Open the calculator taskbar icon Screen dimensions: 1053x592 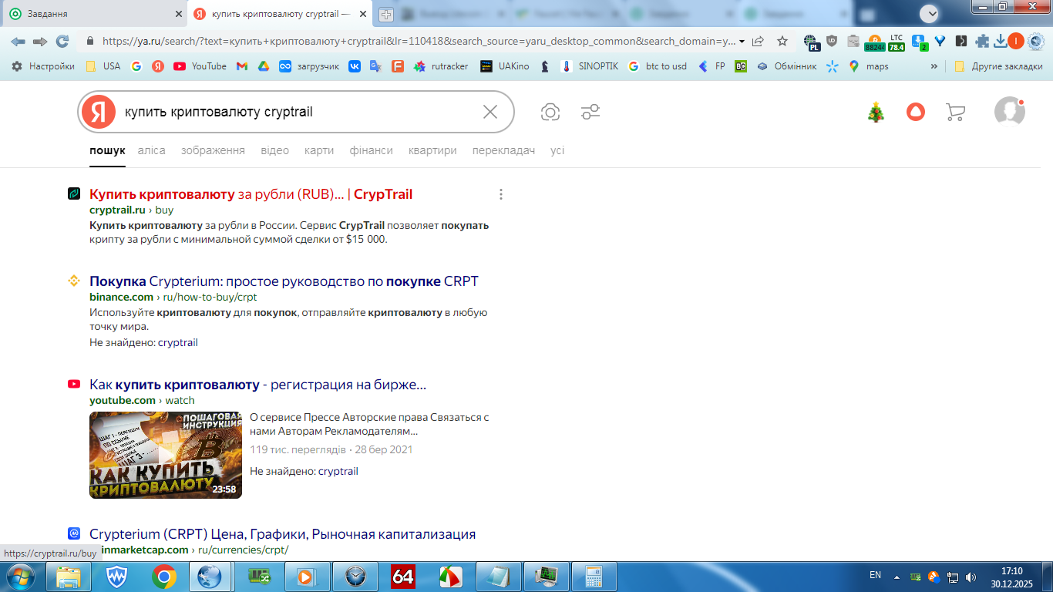(594, 577)
